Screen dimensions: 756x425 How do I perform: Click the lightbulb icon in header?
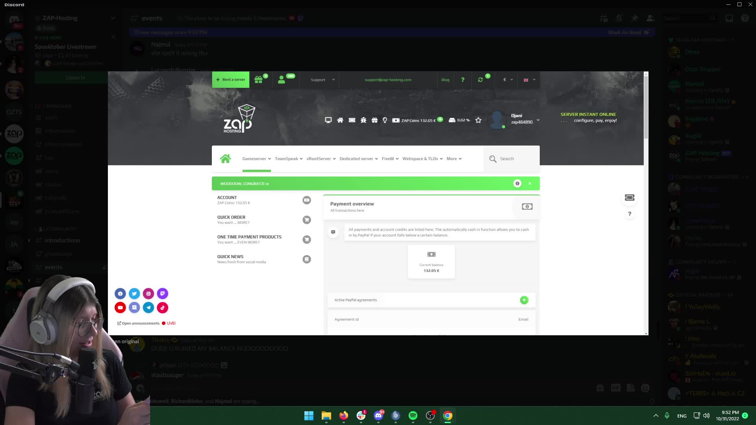coord(385,120)
